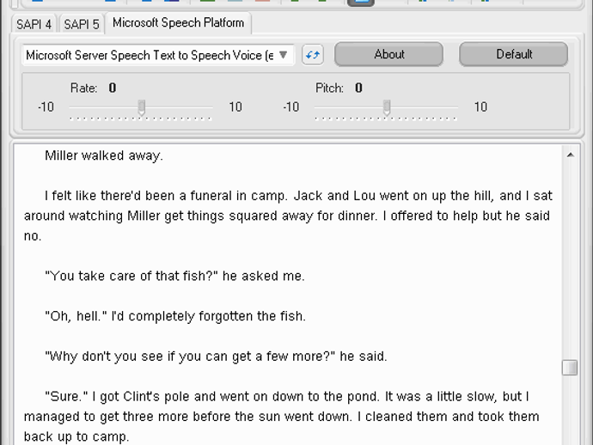Click the scroll up arrow of text area
Viewport: 593px width, 445px height.
click(x=571, y=155)
